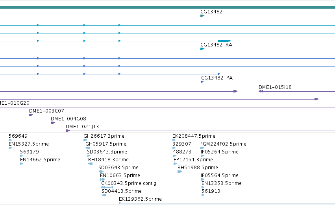Select the GH05917.5prime EST label
Image resolution: width=335 pixels, height=205 pixels.
coord(106,144)
